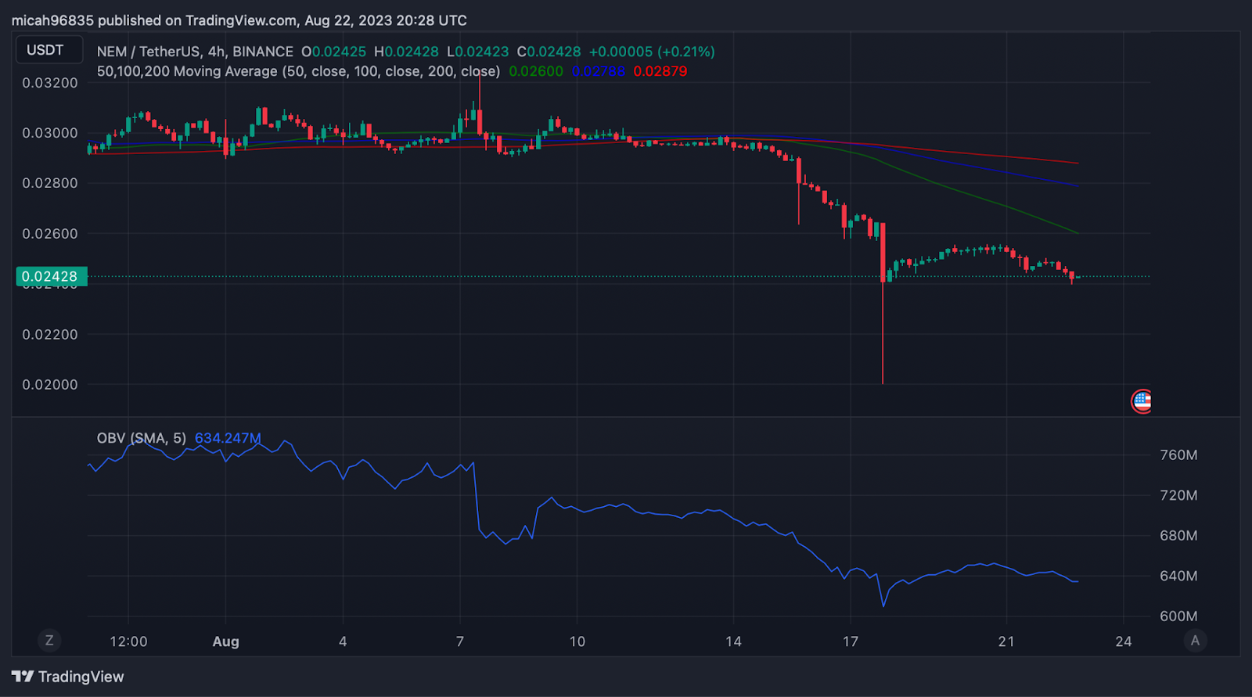Click the 12:00 time axis label
This screenshot has width=1252, height=697.
128,641
